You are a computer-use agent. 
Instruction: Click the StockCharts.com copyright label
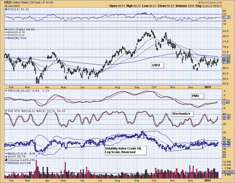click(210, 2)
